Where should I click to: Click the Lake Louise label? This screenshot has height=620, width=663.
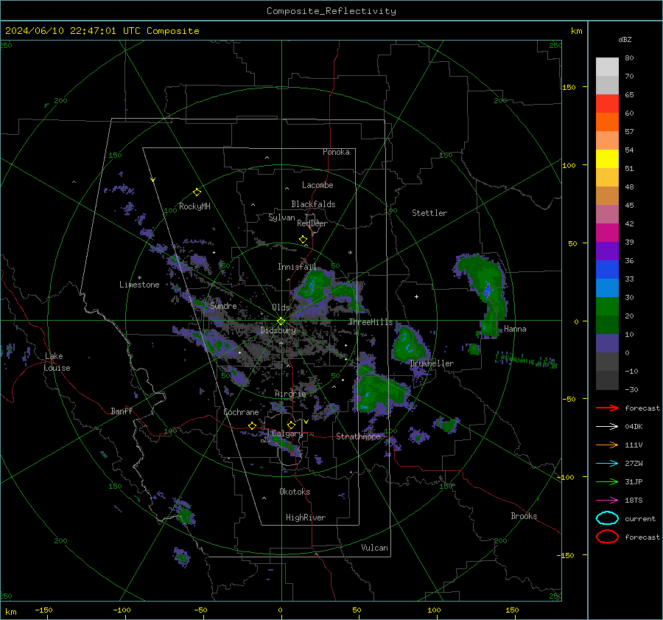pos(57,362)
